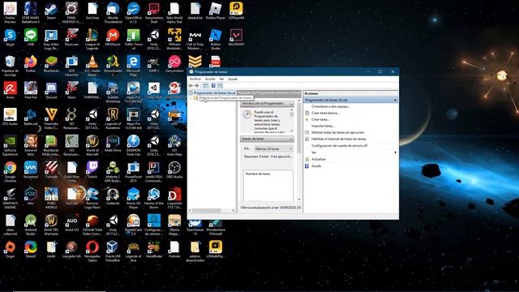Click Configuración de cuenta de servicio AT
Image resolution: width=519 pixels, height=292 pixels.
339,146
